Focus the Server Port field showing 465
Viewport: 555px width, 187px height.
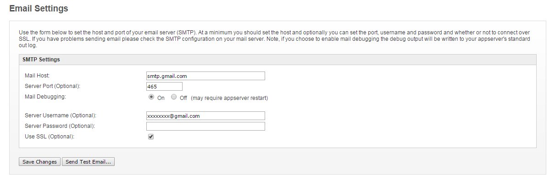click(164, 87)
